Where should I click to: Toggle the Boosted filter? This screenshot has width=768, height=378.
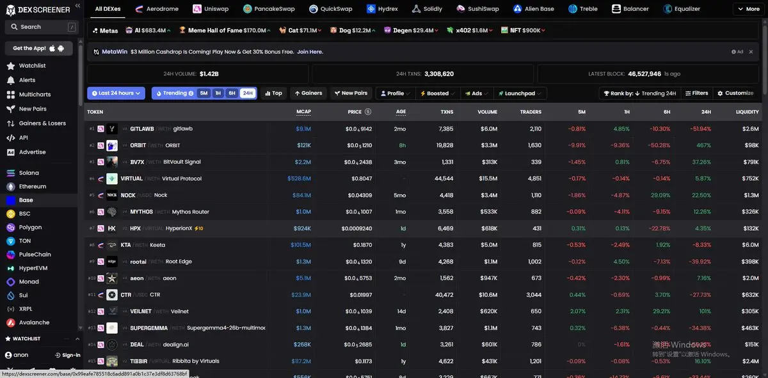click(436, 93)
